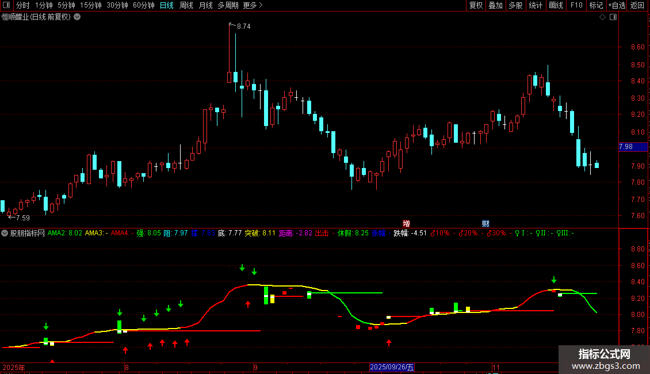
Task: Switch to the 分时 intraday view
Action: tap(23, 5)
